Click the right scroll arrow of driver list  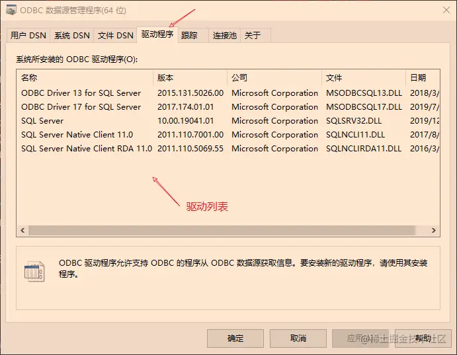[x=434, y=230]
